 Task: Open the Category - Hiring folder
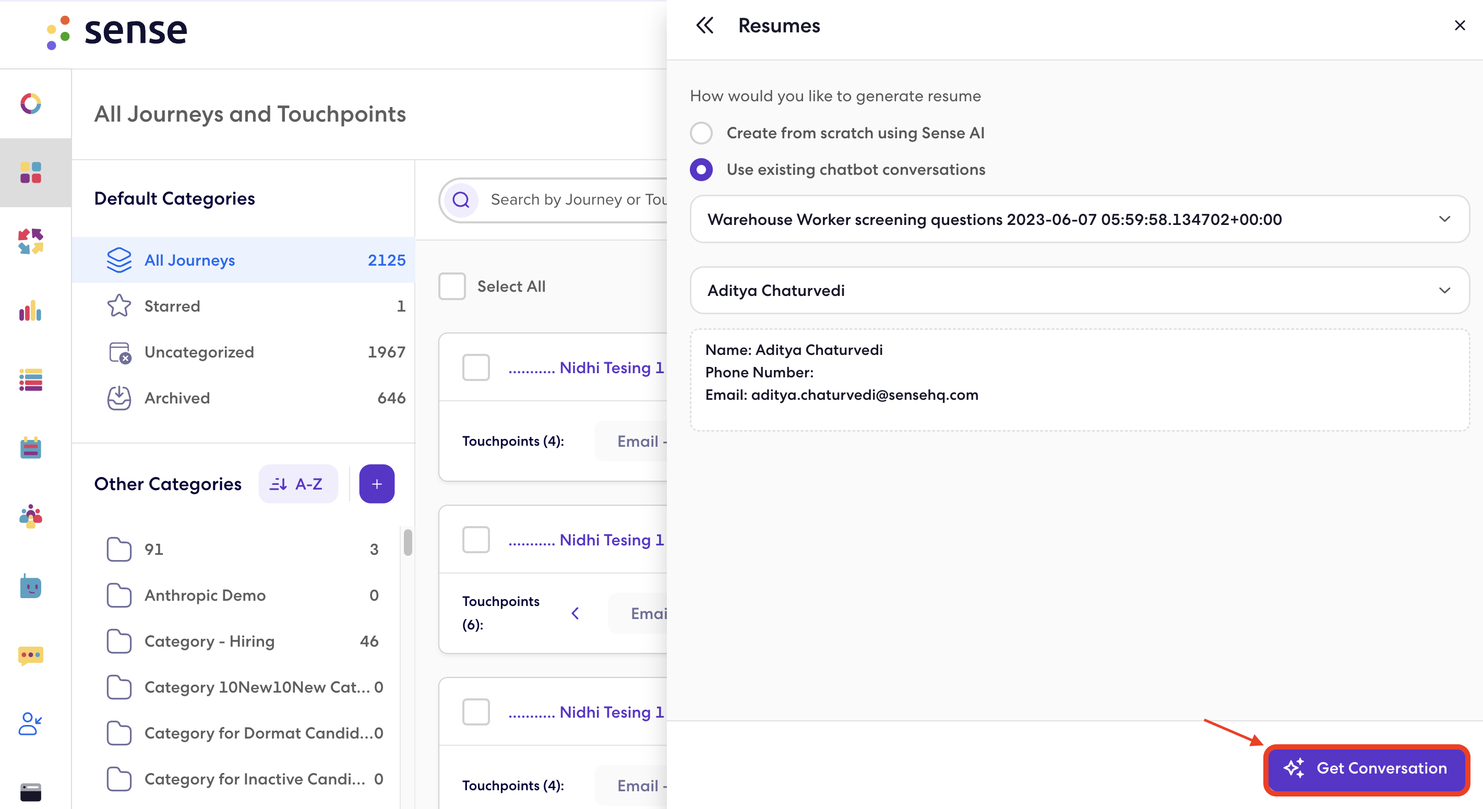209,641
